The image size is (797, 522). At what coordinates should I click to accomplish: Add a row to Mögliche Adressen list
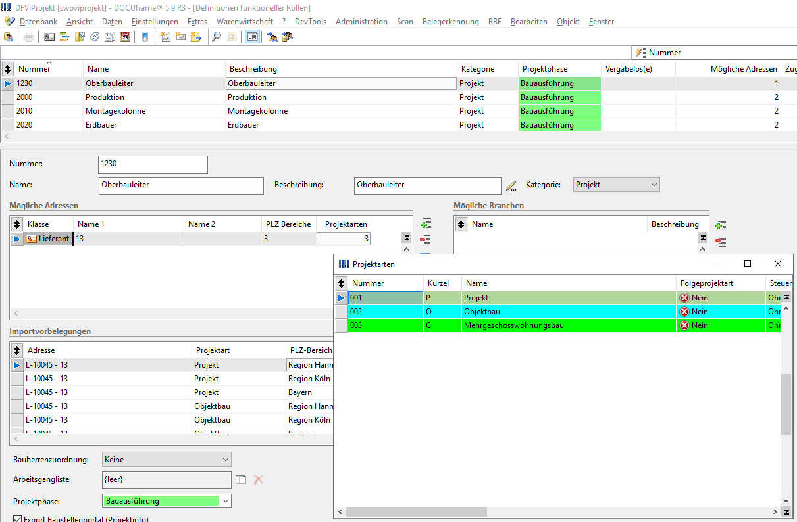pos(425,224)
